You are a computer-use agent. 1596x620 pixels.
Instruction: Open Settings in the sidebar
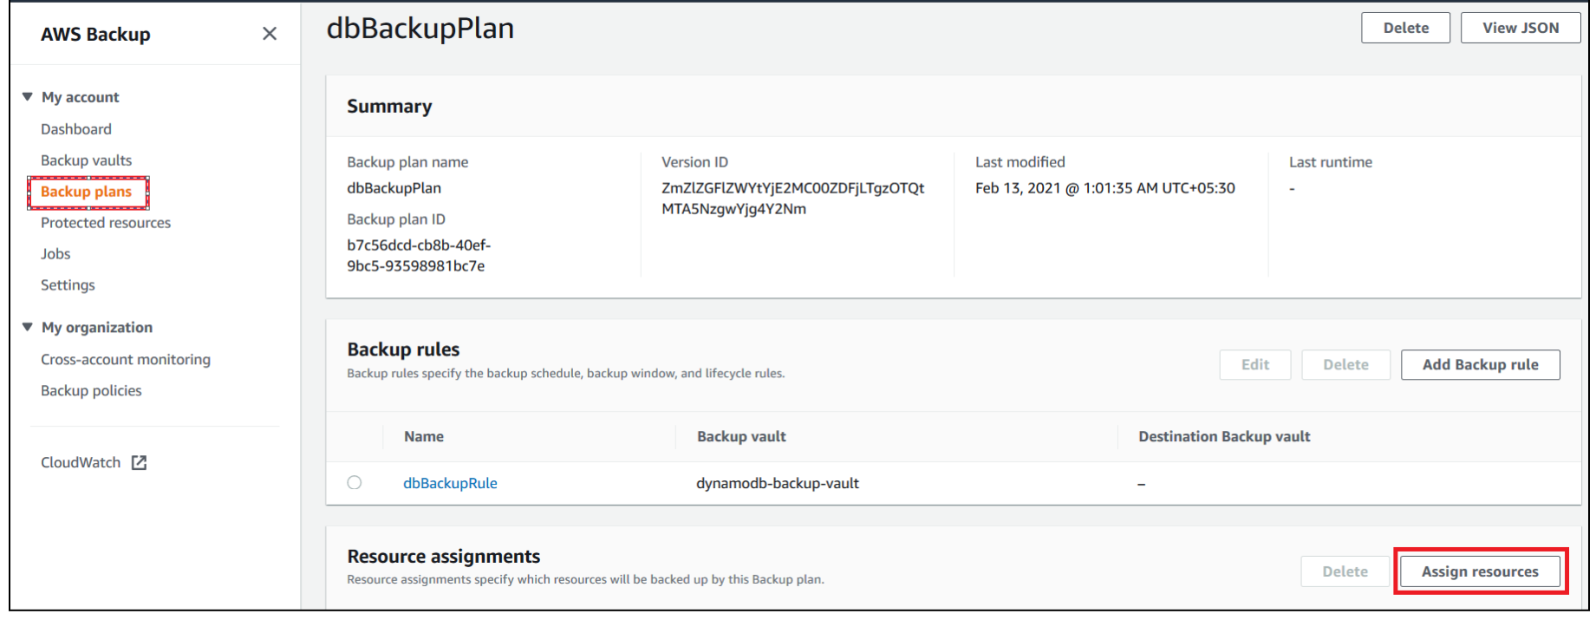pos(68,285)
